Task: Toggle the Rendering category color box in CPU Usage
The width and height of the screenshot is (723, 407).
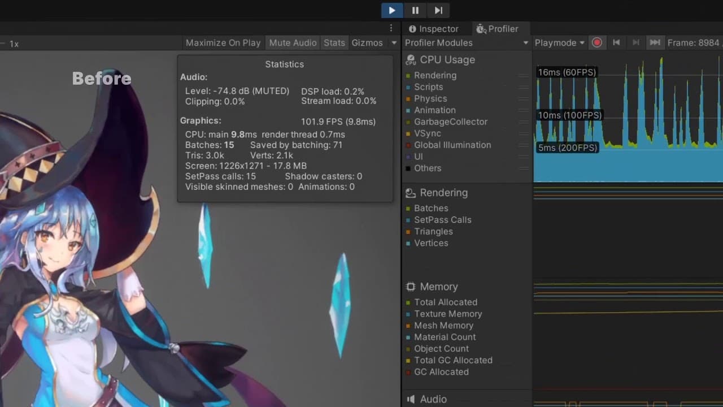Action: [x=408, y=76]
